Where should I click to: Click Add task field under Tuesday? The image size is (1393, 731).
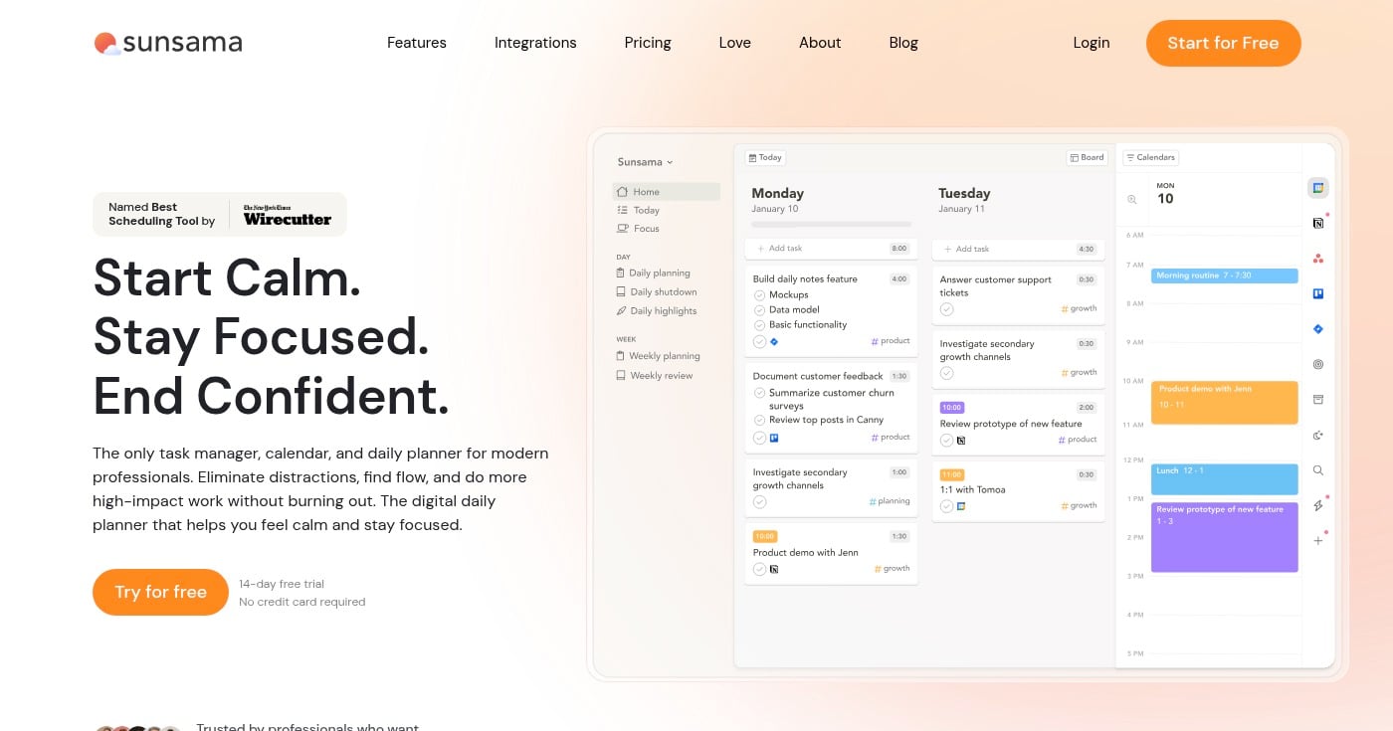[x=1018, y=249]
